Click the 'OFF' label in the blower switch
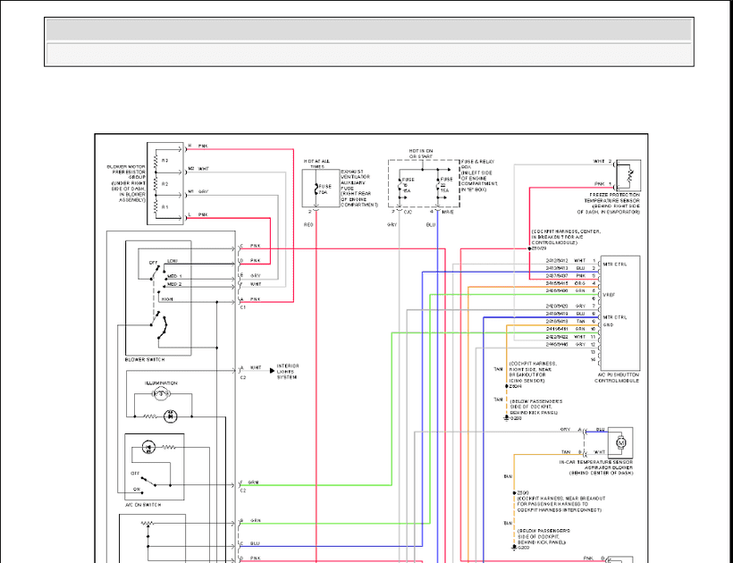 (x=154, y=263)
